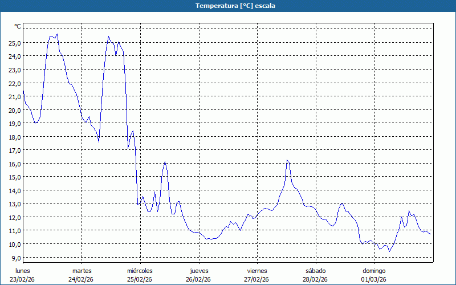Click the '9,0' y-axis value
The image size is (456, 285).
17,258
